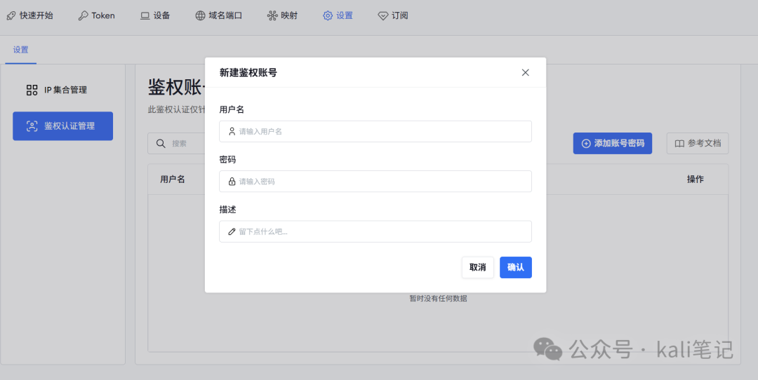Click the laptop icon for 设备

[x=145, y=15]
